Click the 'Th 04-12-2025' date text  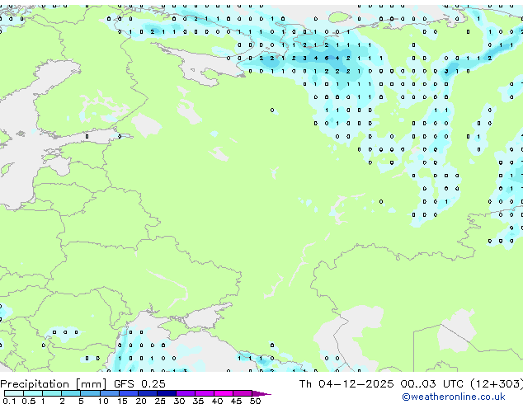pyautogui.click(x=346, y=384)
